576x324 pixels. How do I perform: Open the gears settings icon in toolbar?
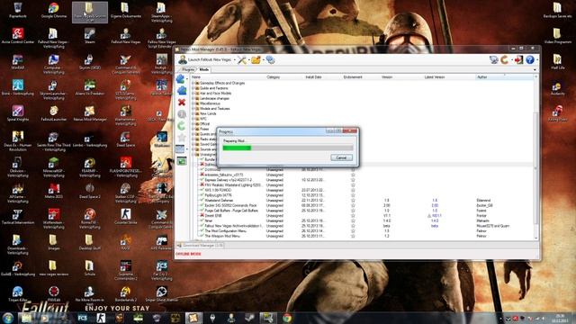click(270, 60)
